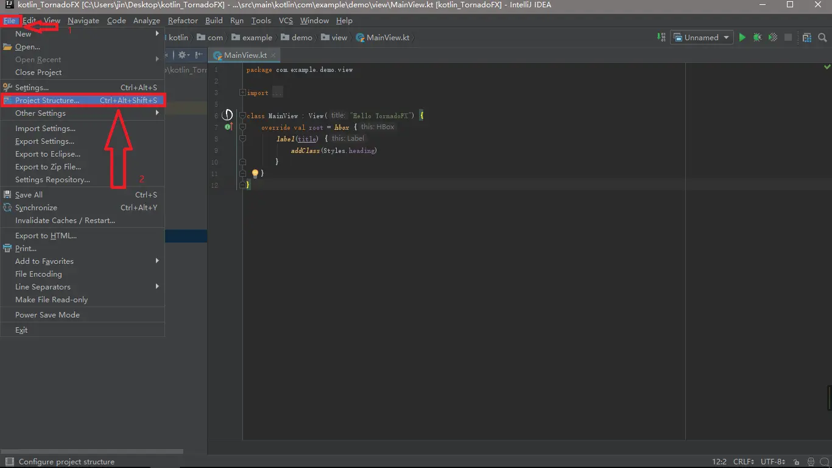The height and width of the screenshot is (468, 832).
Task: Click the build project icon with binary digits
Action: click(661, 37)
